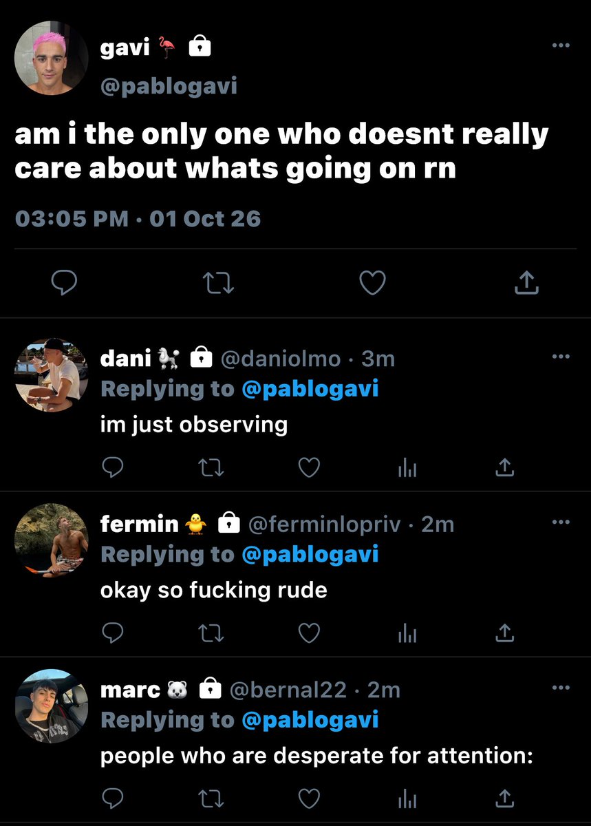Screen dimensions: 591x826
Task: Share fermin's 'okay so fucking rude' reply
Action: coord(505,633)
